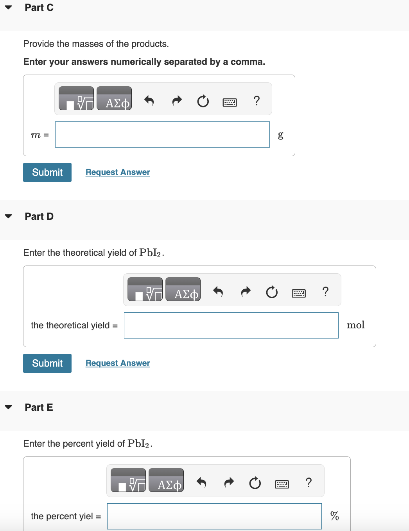Open Request Answer for Part D
The width and height of the screenshot is (409, 531).
[117, 363]
